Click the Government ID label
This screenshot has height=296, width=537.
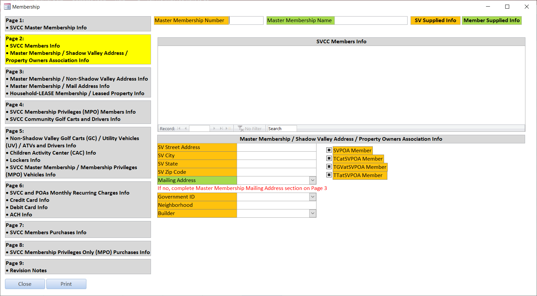coord(197,197)
